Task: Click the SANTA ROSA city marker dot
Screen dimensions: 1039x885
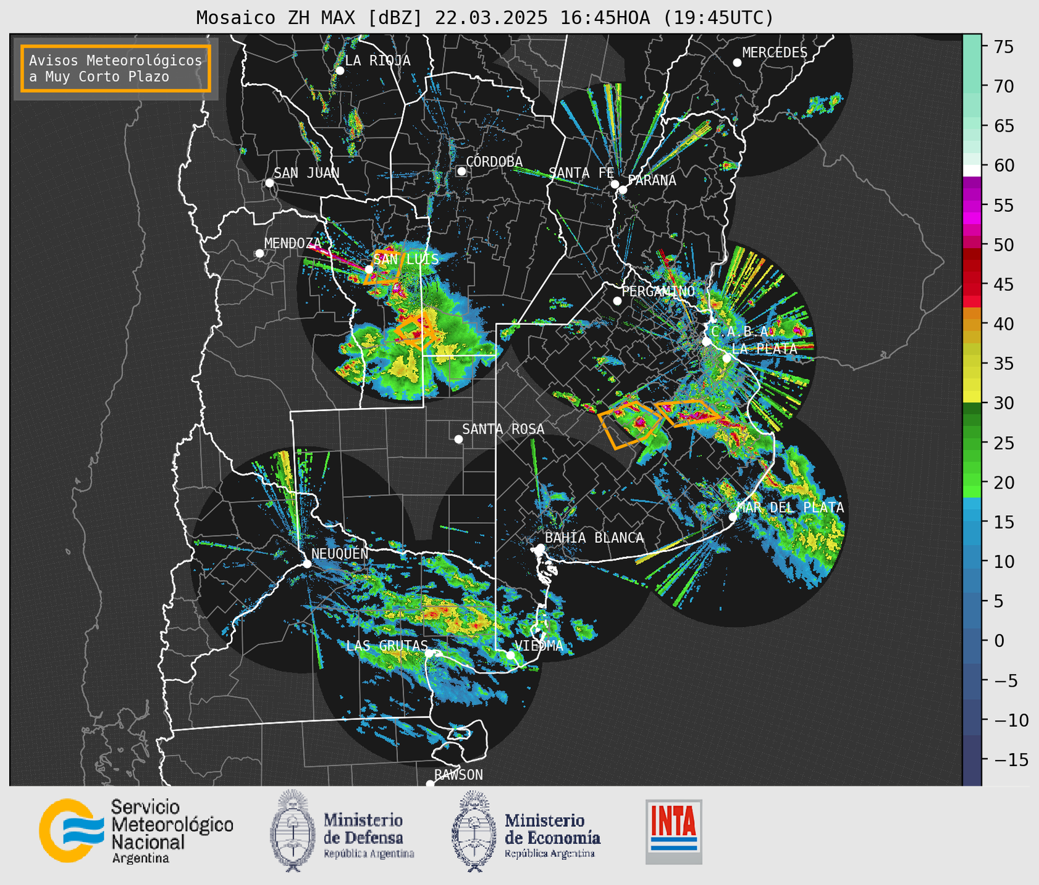Action: 458,439
